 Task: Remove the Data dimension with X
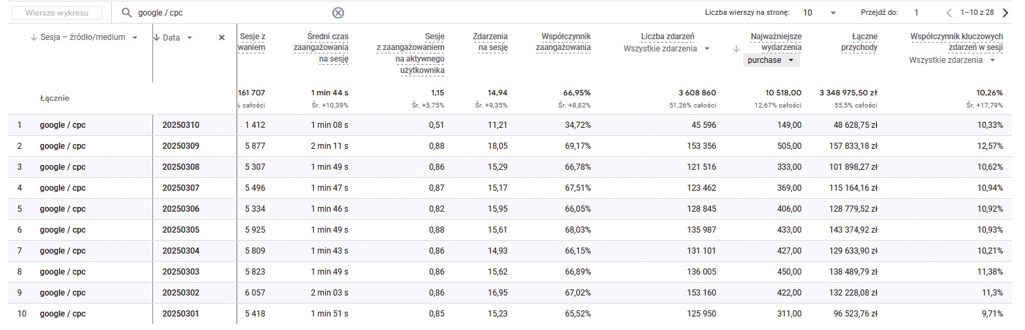[222, 38]
